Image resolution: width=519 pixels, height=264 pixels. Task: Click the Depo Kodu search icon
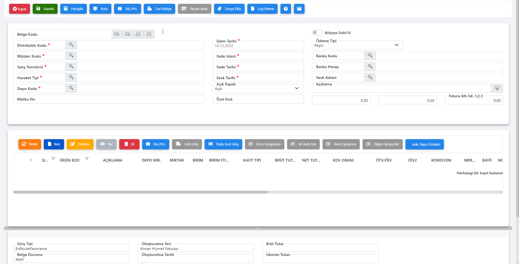71,88
